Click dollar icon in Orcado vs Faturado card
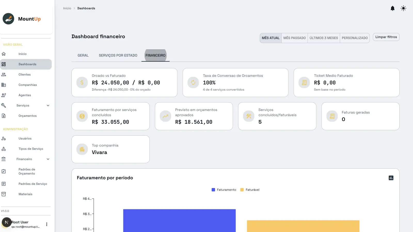The width and height of the screenshot is (413, 232). pyautogui.click(x=82, y=82)
